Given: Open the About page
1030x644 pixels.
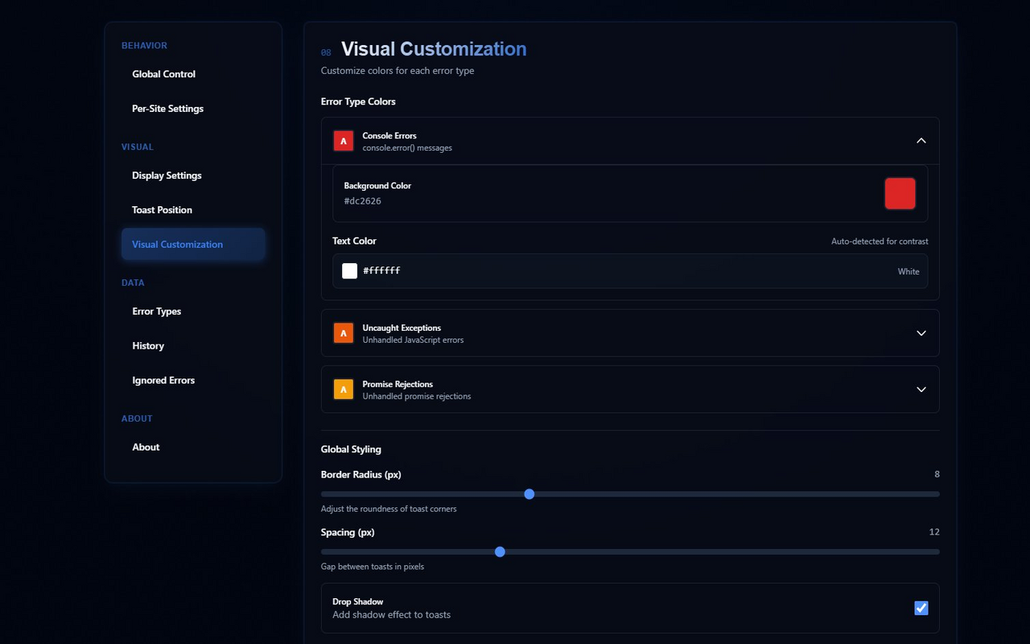Looking at the screenshot, I should click(x=146, y=448).
